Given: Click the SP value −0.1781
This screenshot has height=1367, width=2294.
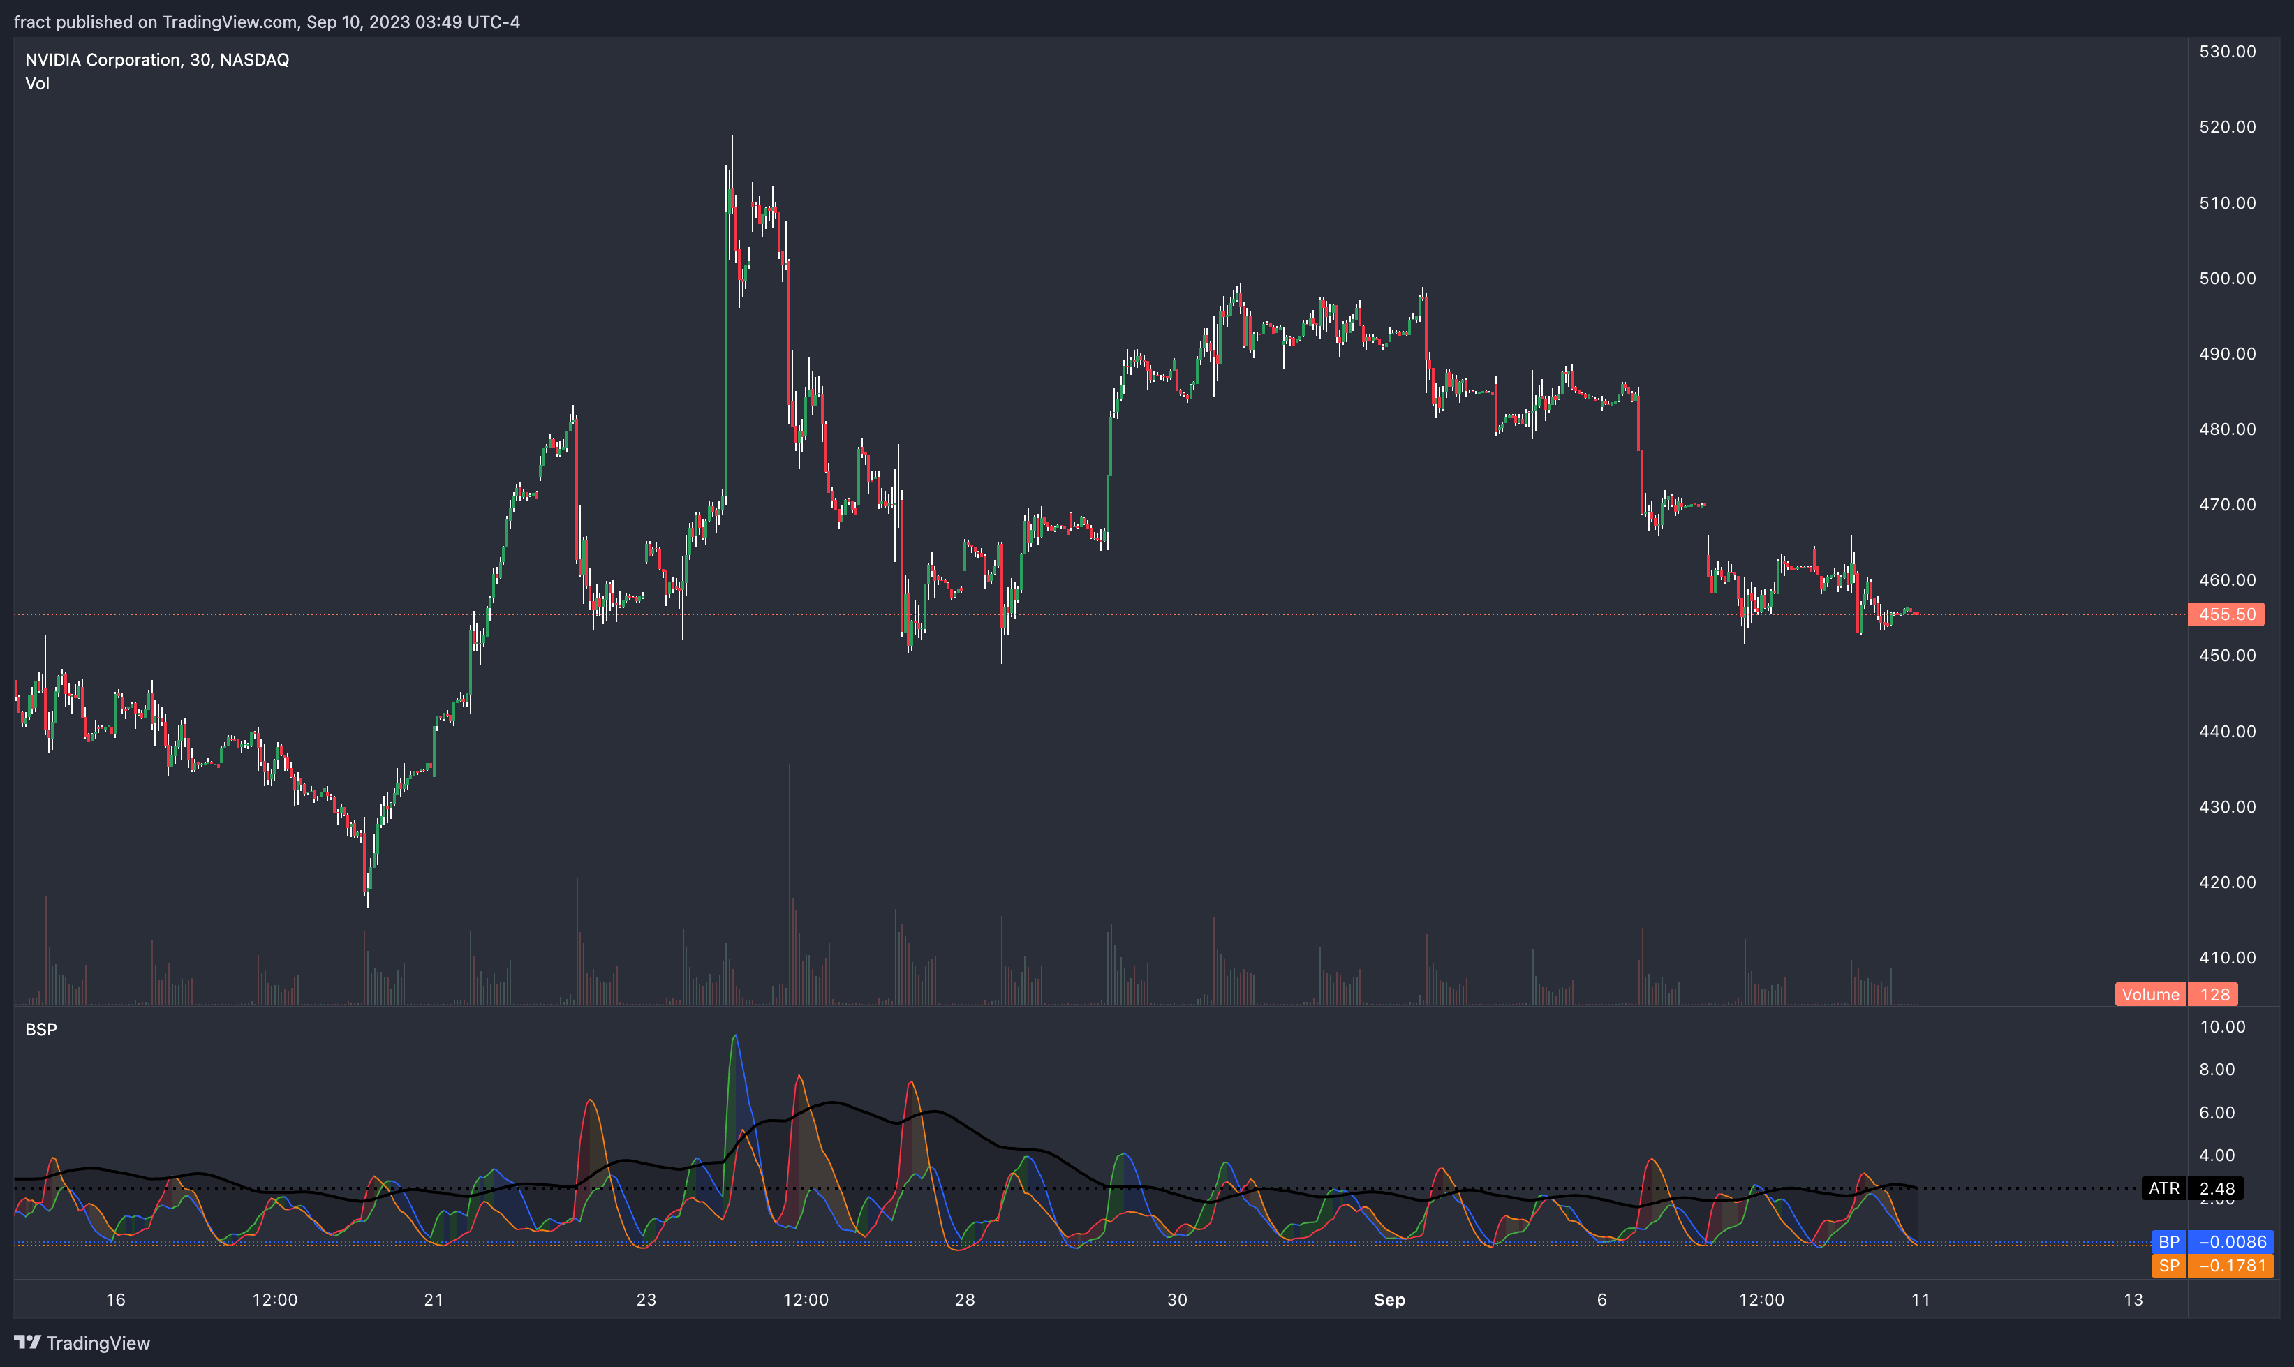Looking at the screenshot, I should [2231, 1266].
